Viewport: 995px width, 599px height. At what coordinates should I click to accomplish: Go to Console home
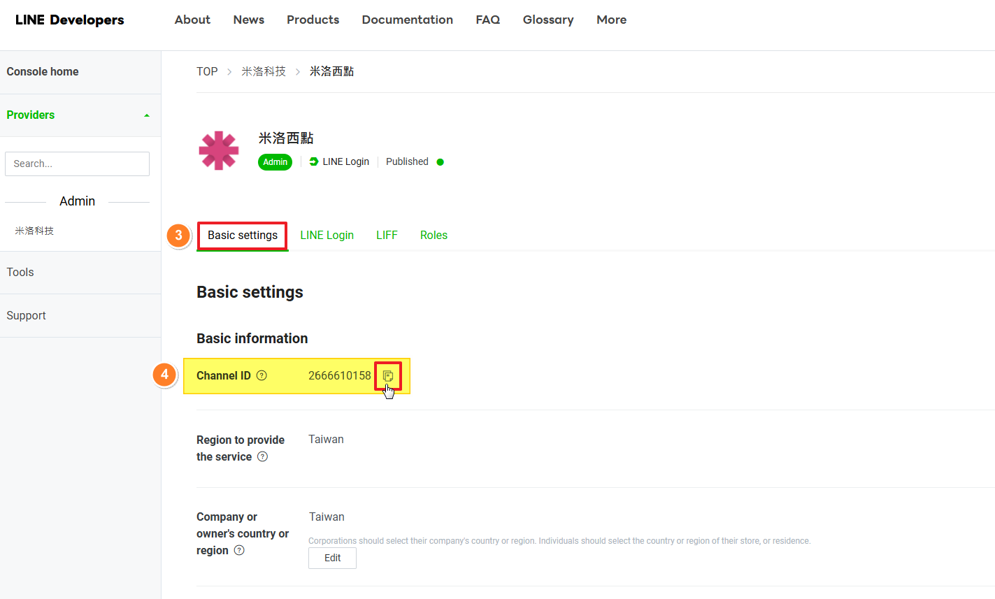[x=43, y=71]
